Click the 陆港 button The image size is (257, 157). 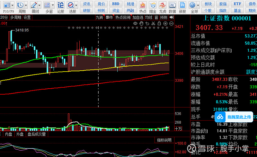pyautogui.click(x=130, y=4)
